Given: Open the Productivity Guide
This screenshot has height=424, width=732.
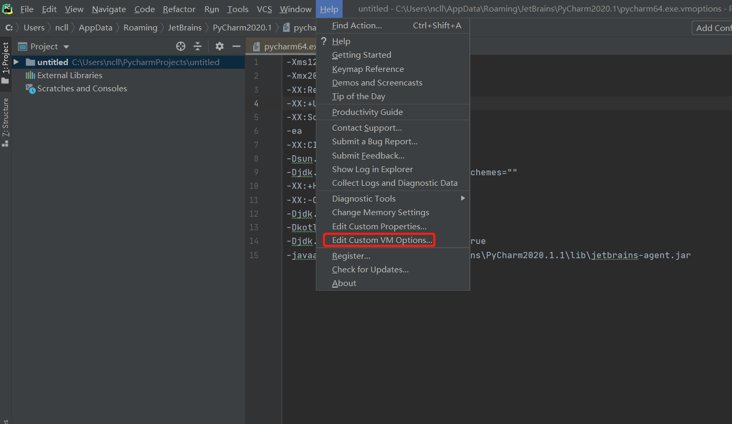Looking at the screenshot, I should (393, 112).
